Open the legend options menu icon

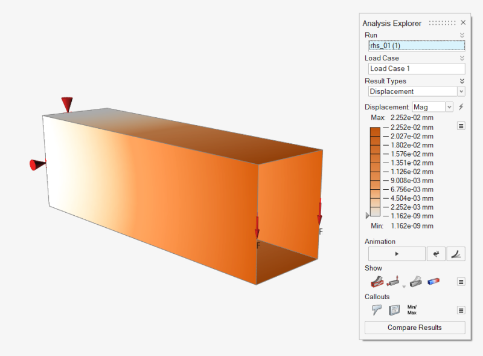(x=461, y=126)
